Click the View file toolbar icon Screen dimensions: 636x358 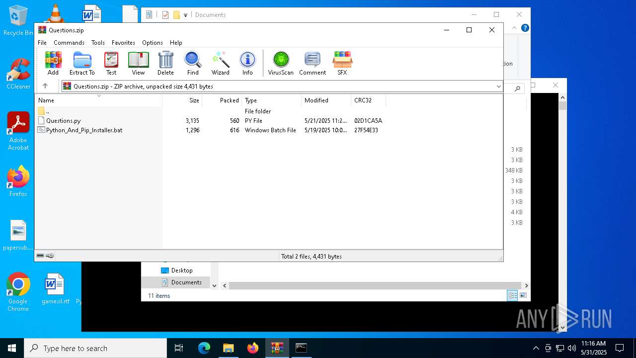[x=138, y=63]
